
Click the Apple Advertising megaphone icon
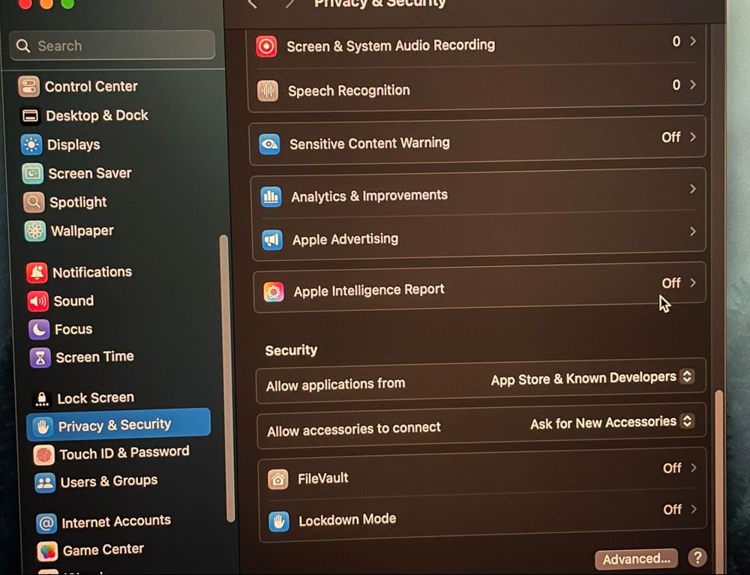(272, 240)
